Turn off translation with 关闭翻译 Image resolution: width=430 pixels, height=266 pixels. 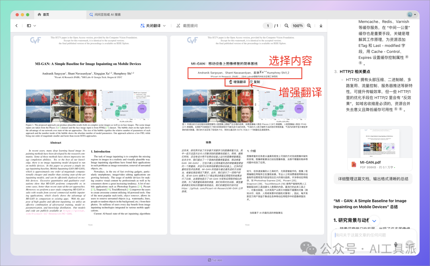point(150,26)
